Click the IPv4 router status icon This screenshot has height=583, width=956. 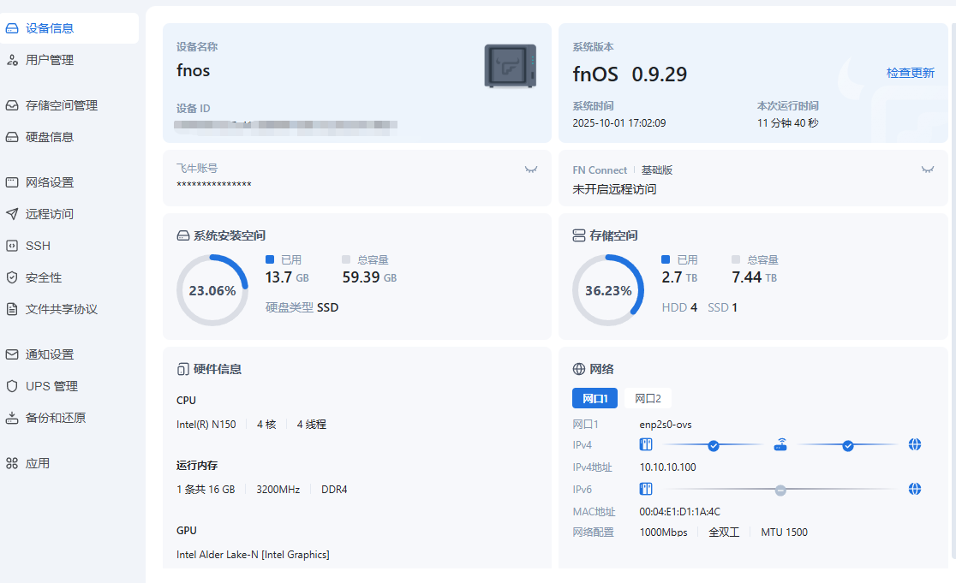(780, 445)
